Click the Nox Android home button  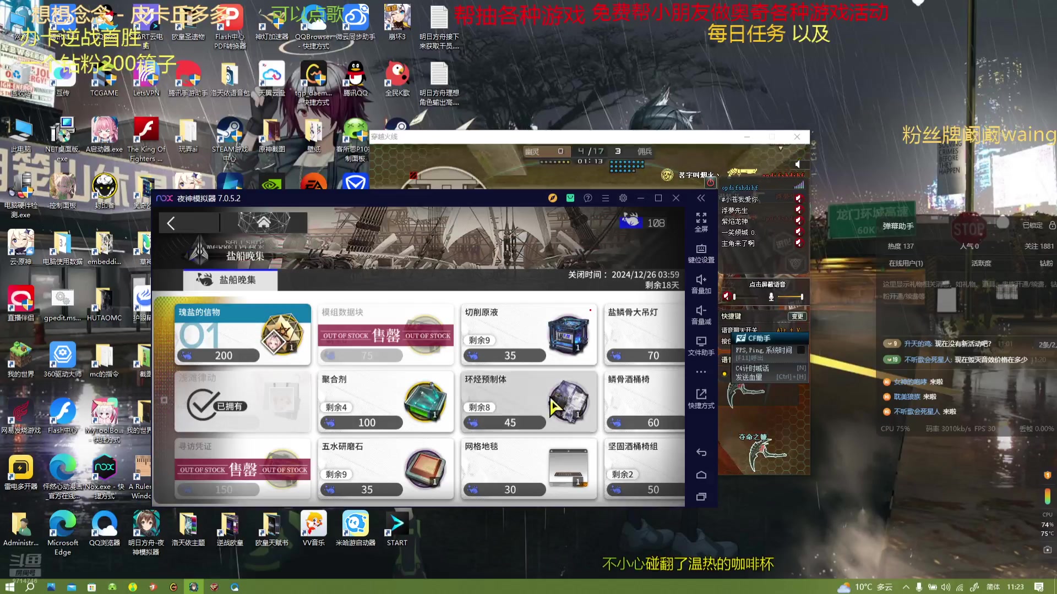coord(701,475)
